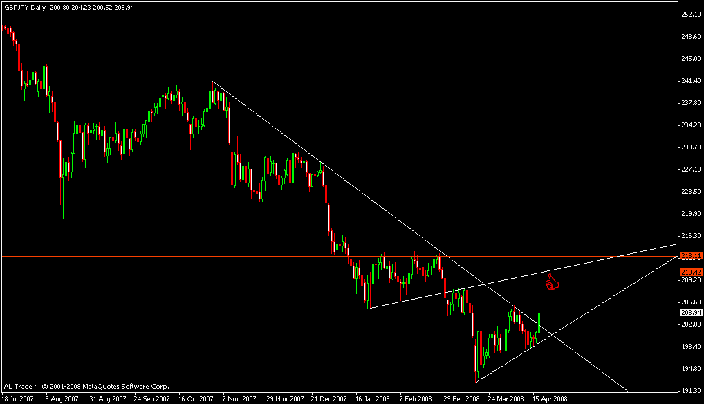
Task: Click the 248.60 price scale value
Action: pos(691,37)
